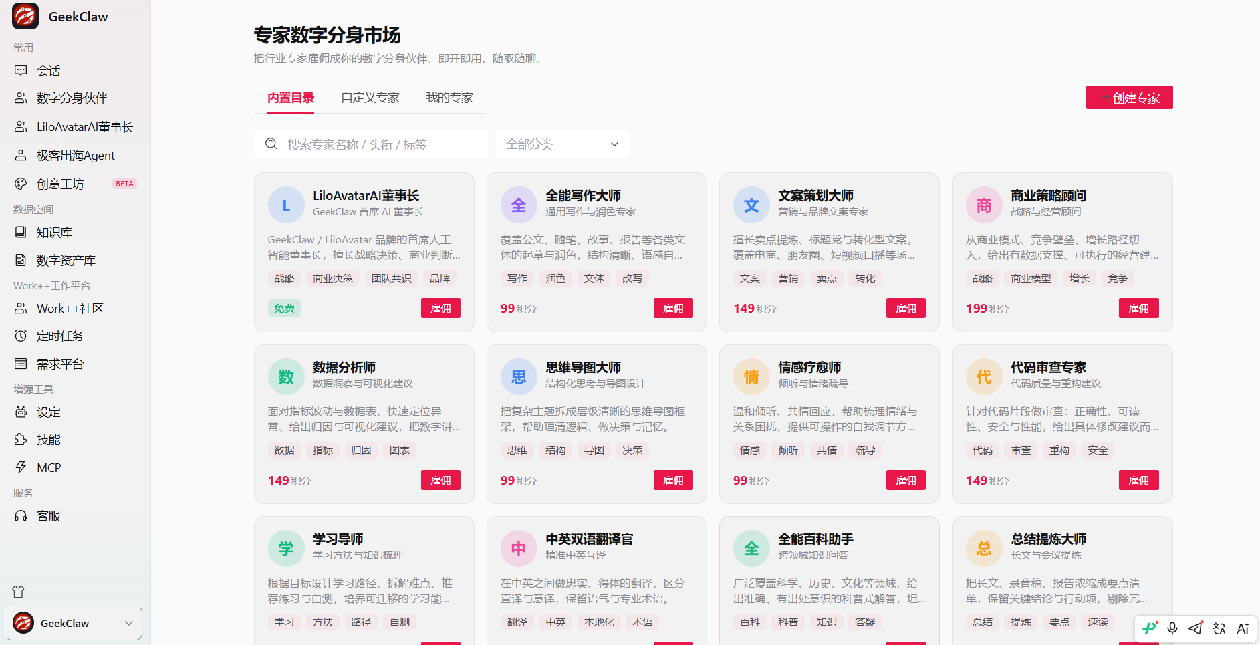Open the 技能 puzzle icon
This screenshot has width=1260, height=645.
[21, 439]
